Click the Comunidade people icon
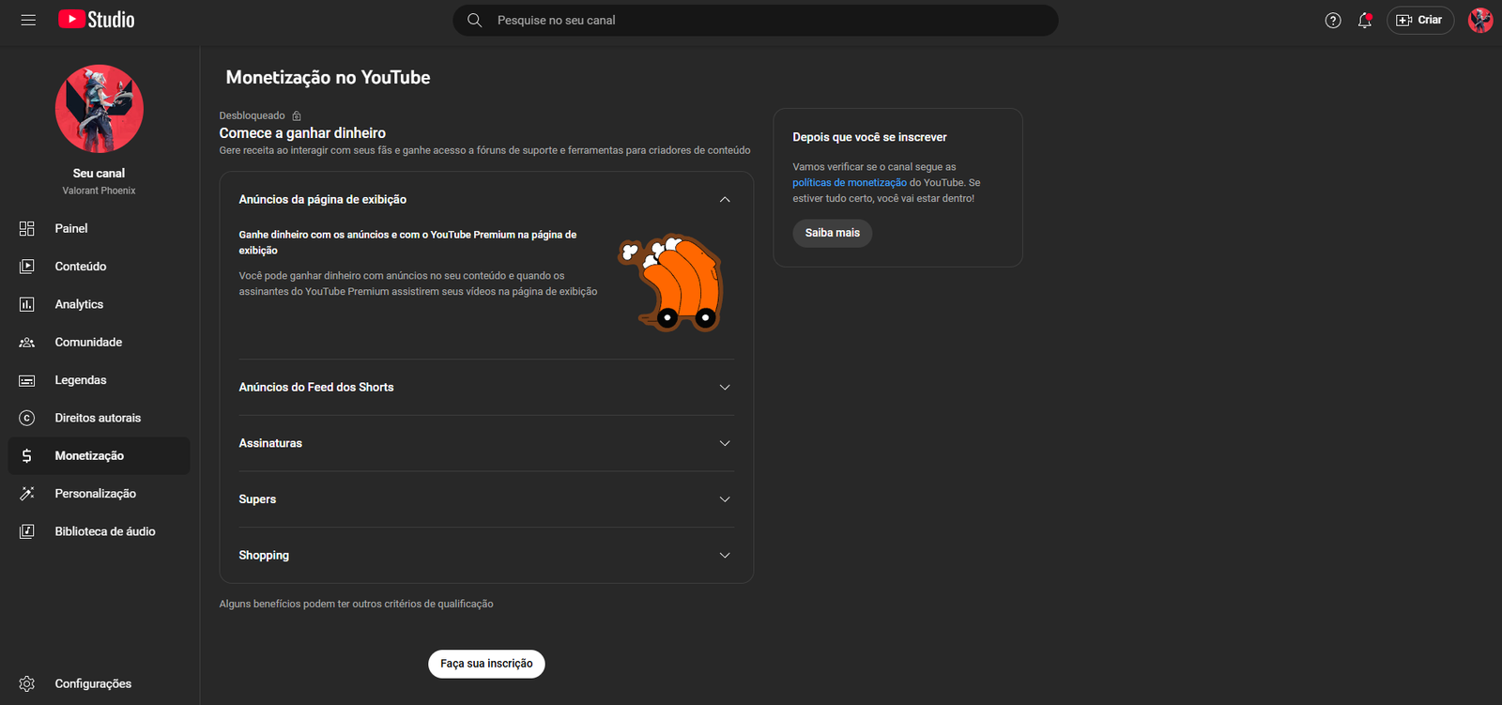Image resolution: width=1502 pixels, height=705 pixels. pyautogui.click(x=27, y=342)
